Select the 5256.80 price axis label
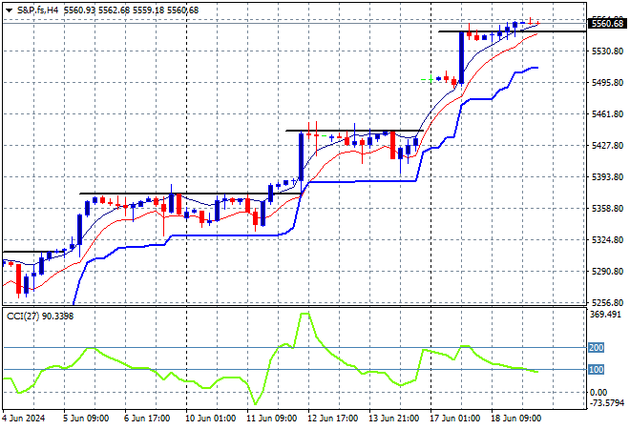The image size is (630, 429). [607, 302]
